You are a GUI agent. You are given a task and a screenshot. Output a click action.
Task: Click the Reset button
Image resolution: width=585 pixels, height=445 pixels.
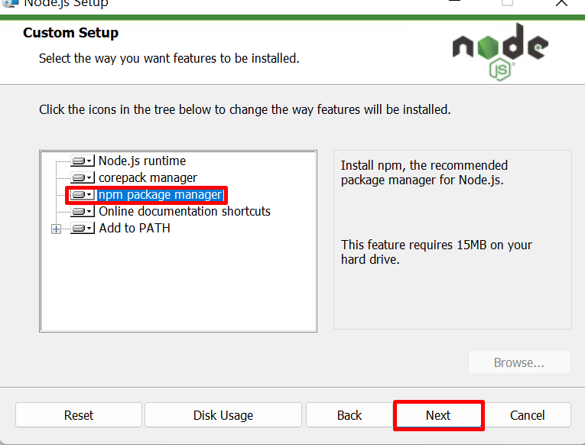click(79, 414)
